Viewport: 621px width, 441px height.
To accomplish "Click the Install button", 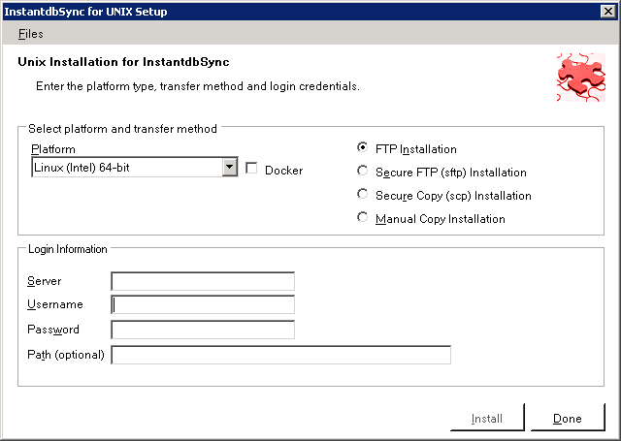I will (487, 418).
